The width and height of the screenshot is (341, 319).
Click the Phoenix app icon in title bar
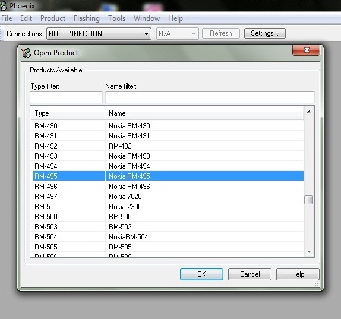3,6
